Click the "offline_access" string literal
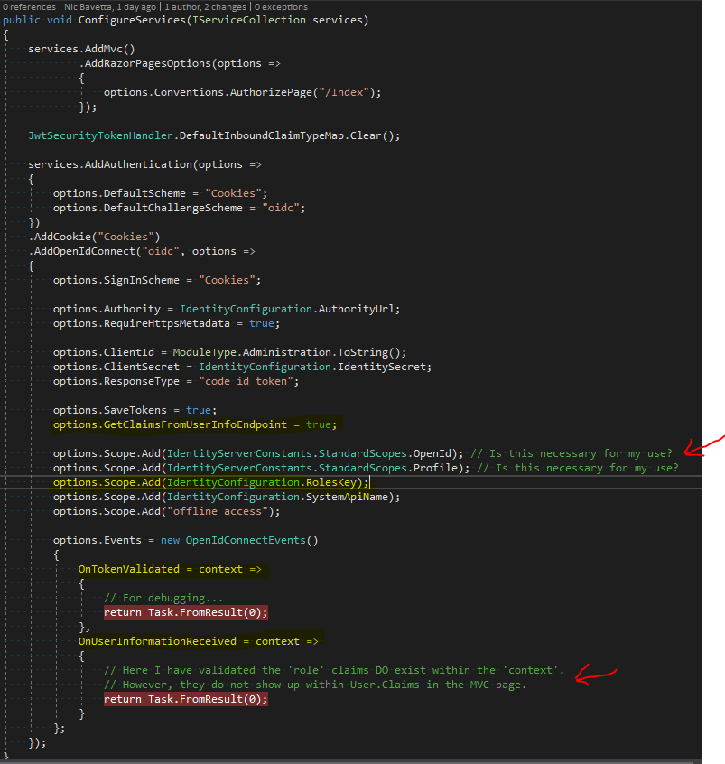Image resolution: width=725 pixels, height=764 pixels. click(218, 511)
